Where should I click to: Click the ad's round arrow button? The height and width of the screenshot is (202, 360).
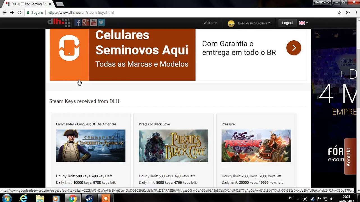pos(294,48)
